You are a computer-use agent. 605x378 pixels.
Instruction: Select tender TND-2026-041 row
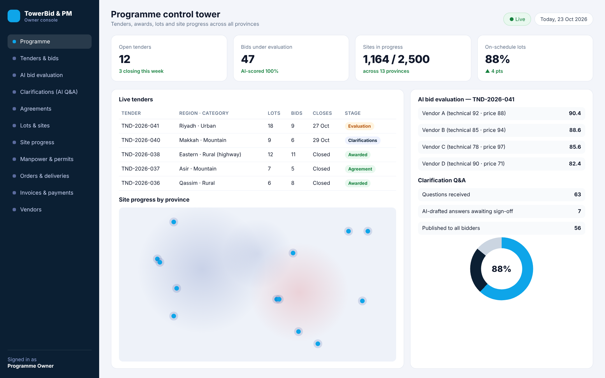(257, 126)
